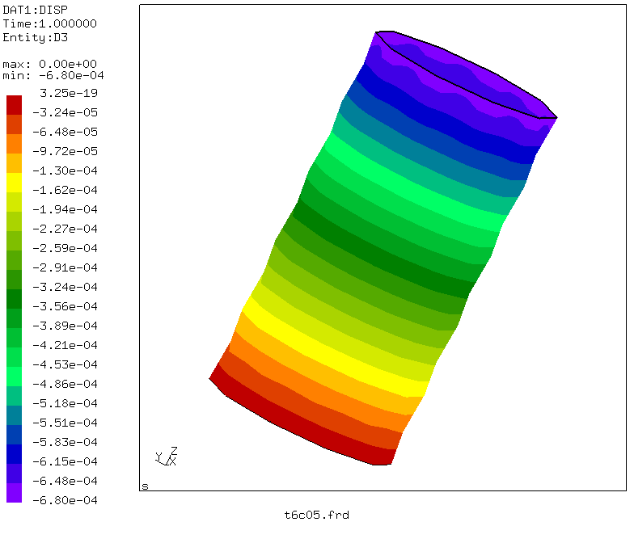Click the legend value -4.21e-04
Screen dimensions: 634x543
[65, 345]
